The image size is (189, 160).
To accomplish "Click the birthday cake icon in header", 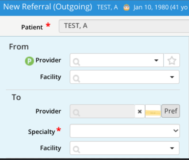I will pos(126,7).
